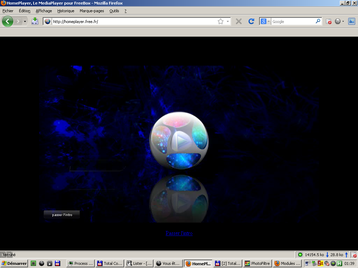Screen dimensions: 358x268
Task: Click the network computers tray icon
Action: click(308, 263)
